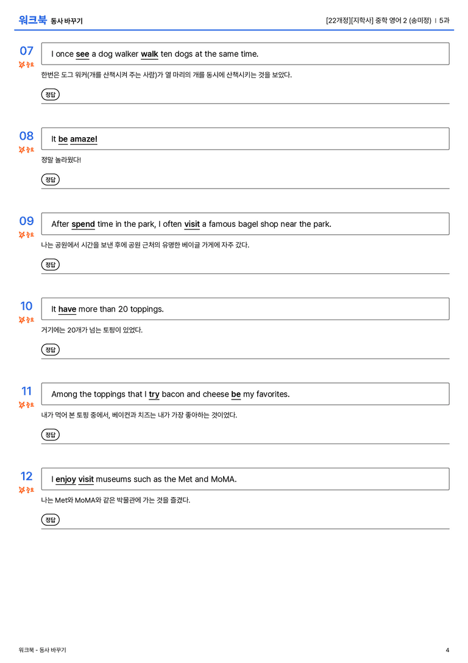Click the 정답 badge under question 12
This screenshot has width=468, height=663.
(x=50, y=519)
